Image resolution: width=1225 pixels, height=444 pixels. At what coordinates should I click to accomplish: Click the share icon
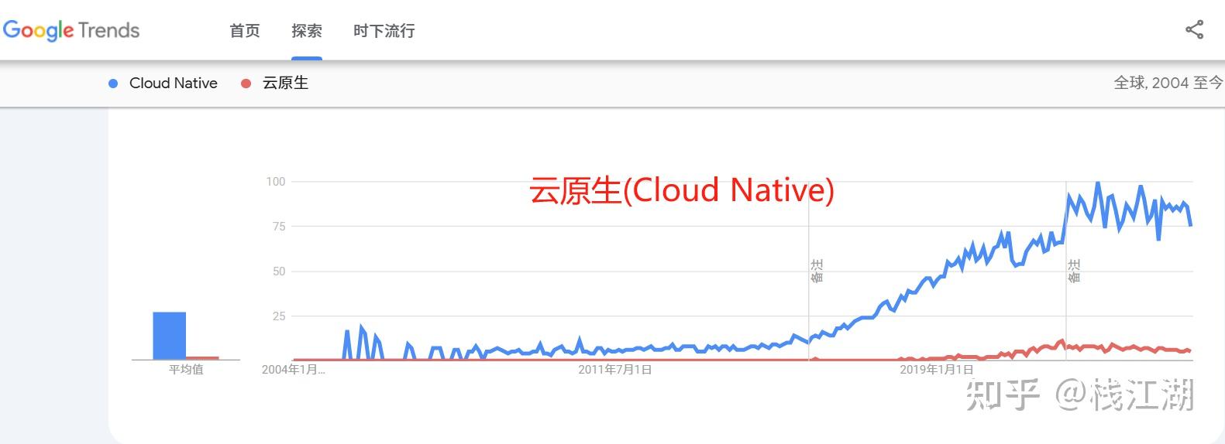coord(1194,30)
